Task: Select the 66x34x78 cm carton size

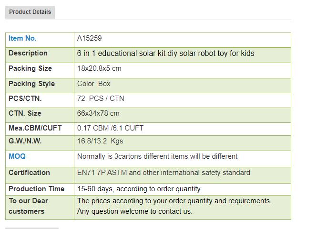Action: click(x=98, y=113)
